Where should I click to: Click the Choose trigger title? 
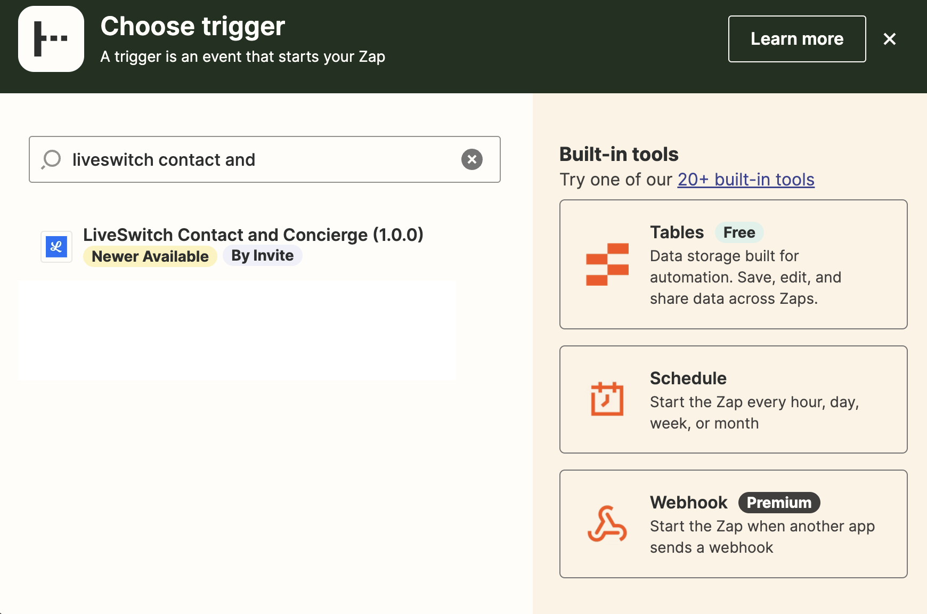pyautogui.click(x=193, y=26)
